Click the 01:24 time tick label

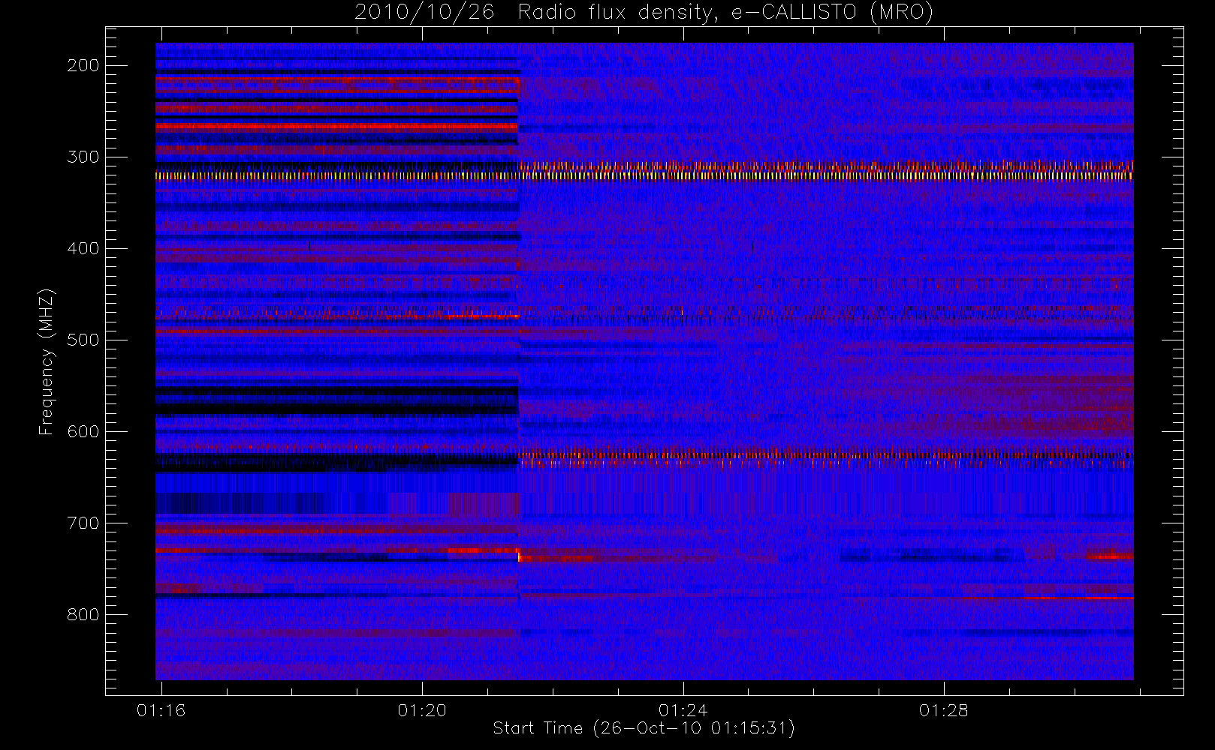(x=683, y=709)
